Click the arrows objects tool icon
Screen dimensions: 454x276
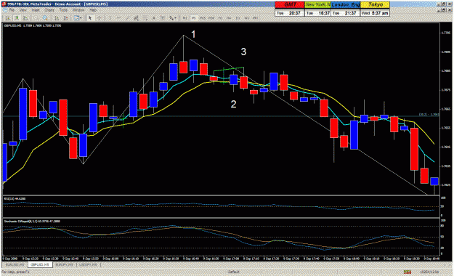click(x=171, y=18)
